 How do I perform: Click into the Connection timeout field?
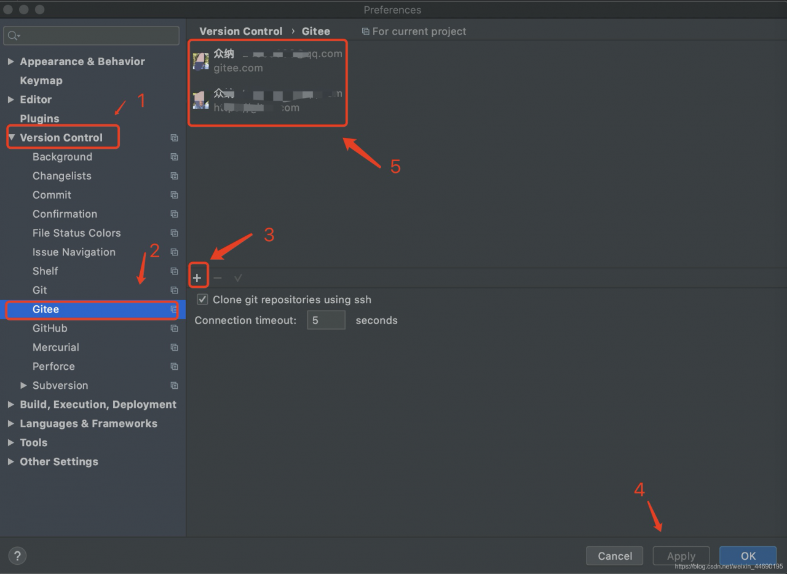(326, 321)
